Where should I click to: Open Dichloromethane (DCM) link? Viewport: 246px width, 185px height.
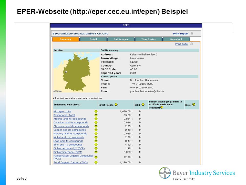[x=68, y=152]
